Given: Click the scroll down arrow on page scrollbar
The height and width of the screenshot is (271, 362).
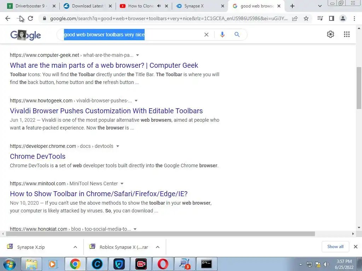Looking at the screenshot, I should tap(359, 228).
